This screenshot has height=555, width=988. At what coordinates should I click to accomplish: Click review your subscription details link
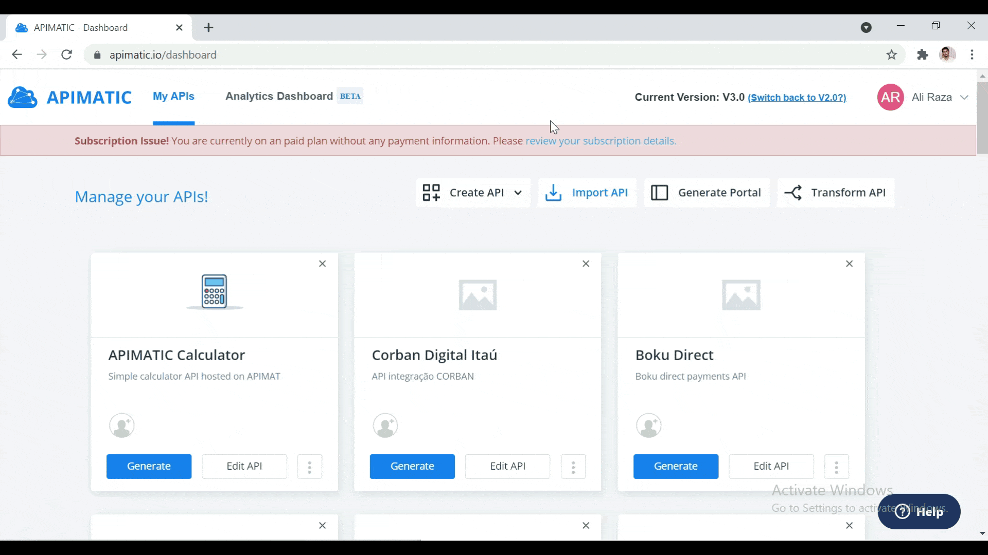(599, 141)
